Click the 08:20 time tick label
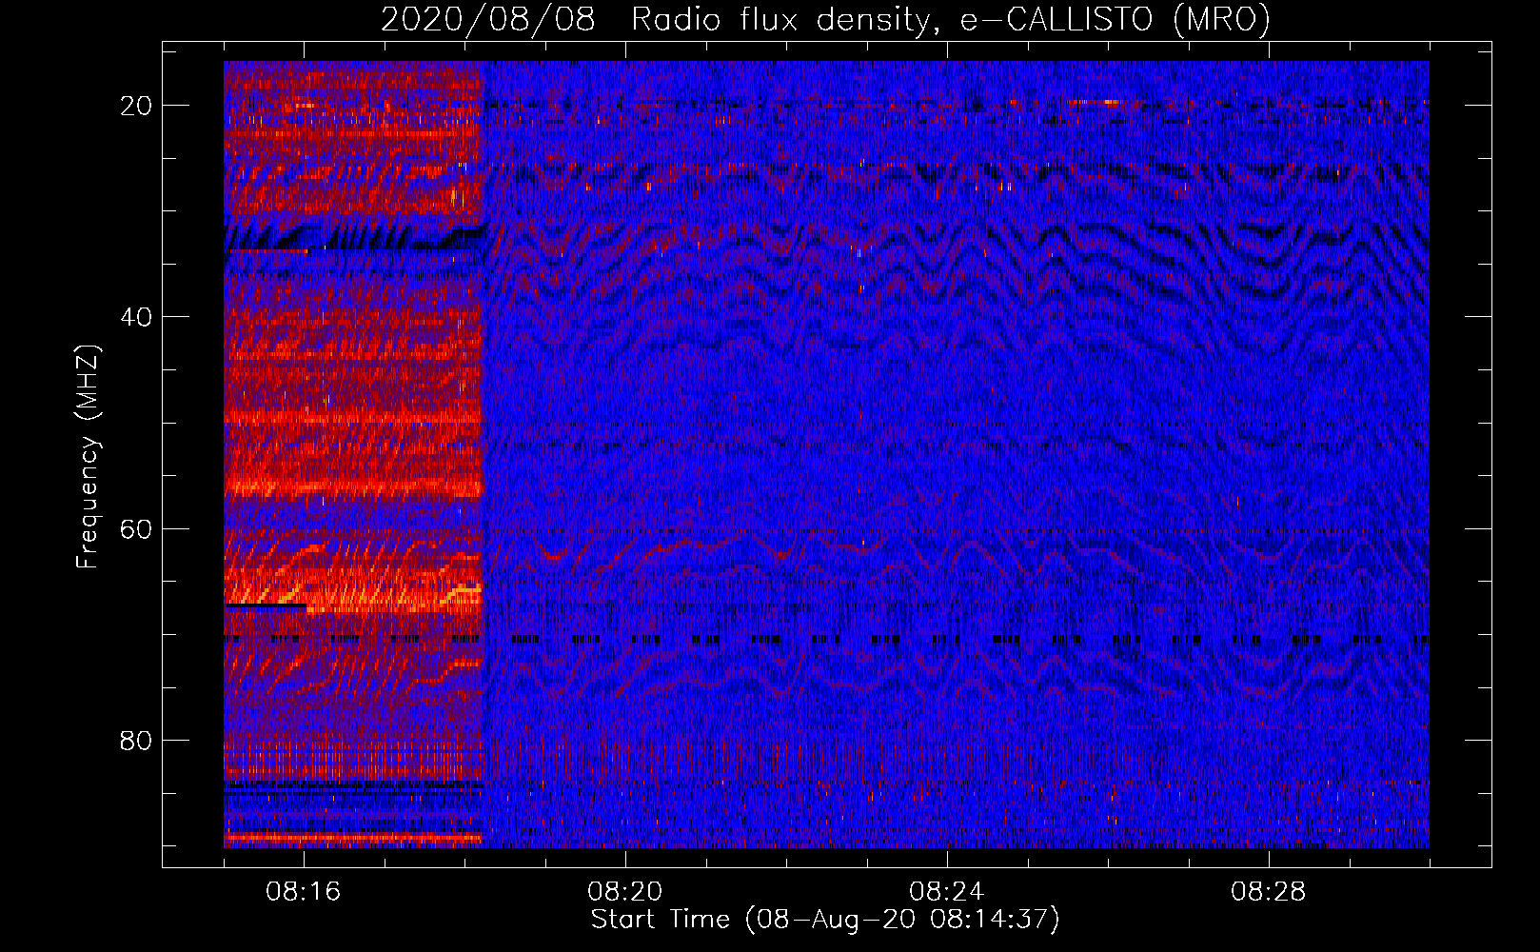The image size is (1540, 952). pyautogui.click(x=625, y=892)
